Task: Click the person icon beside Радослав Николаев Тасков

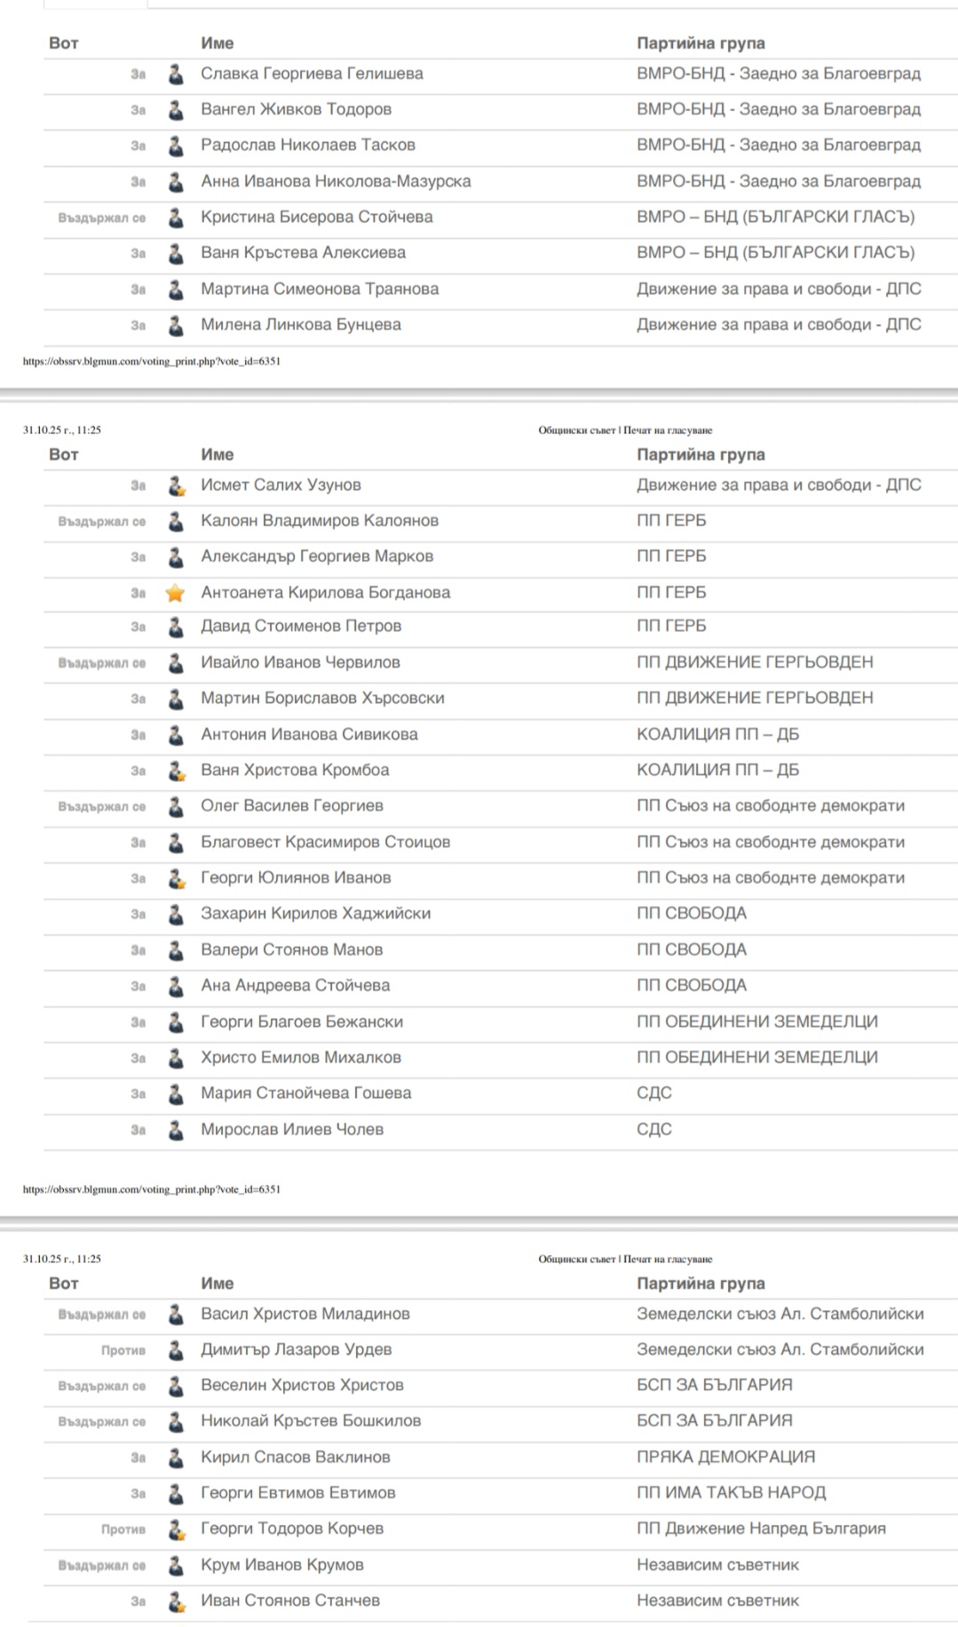Action: [176, 146]
